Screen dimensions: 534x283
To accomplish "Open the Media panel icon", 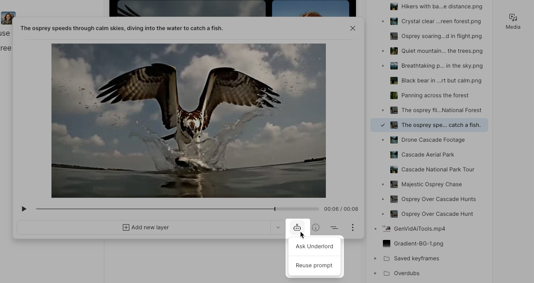I will click(x=513, y=21).
